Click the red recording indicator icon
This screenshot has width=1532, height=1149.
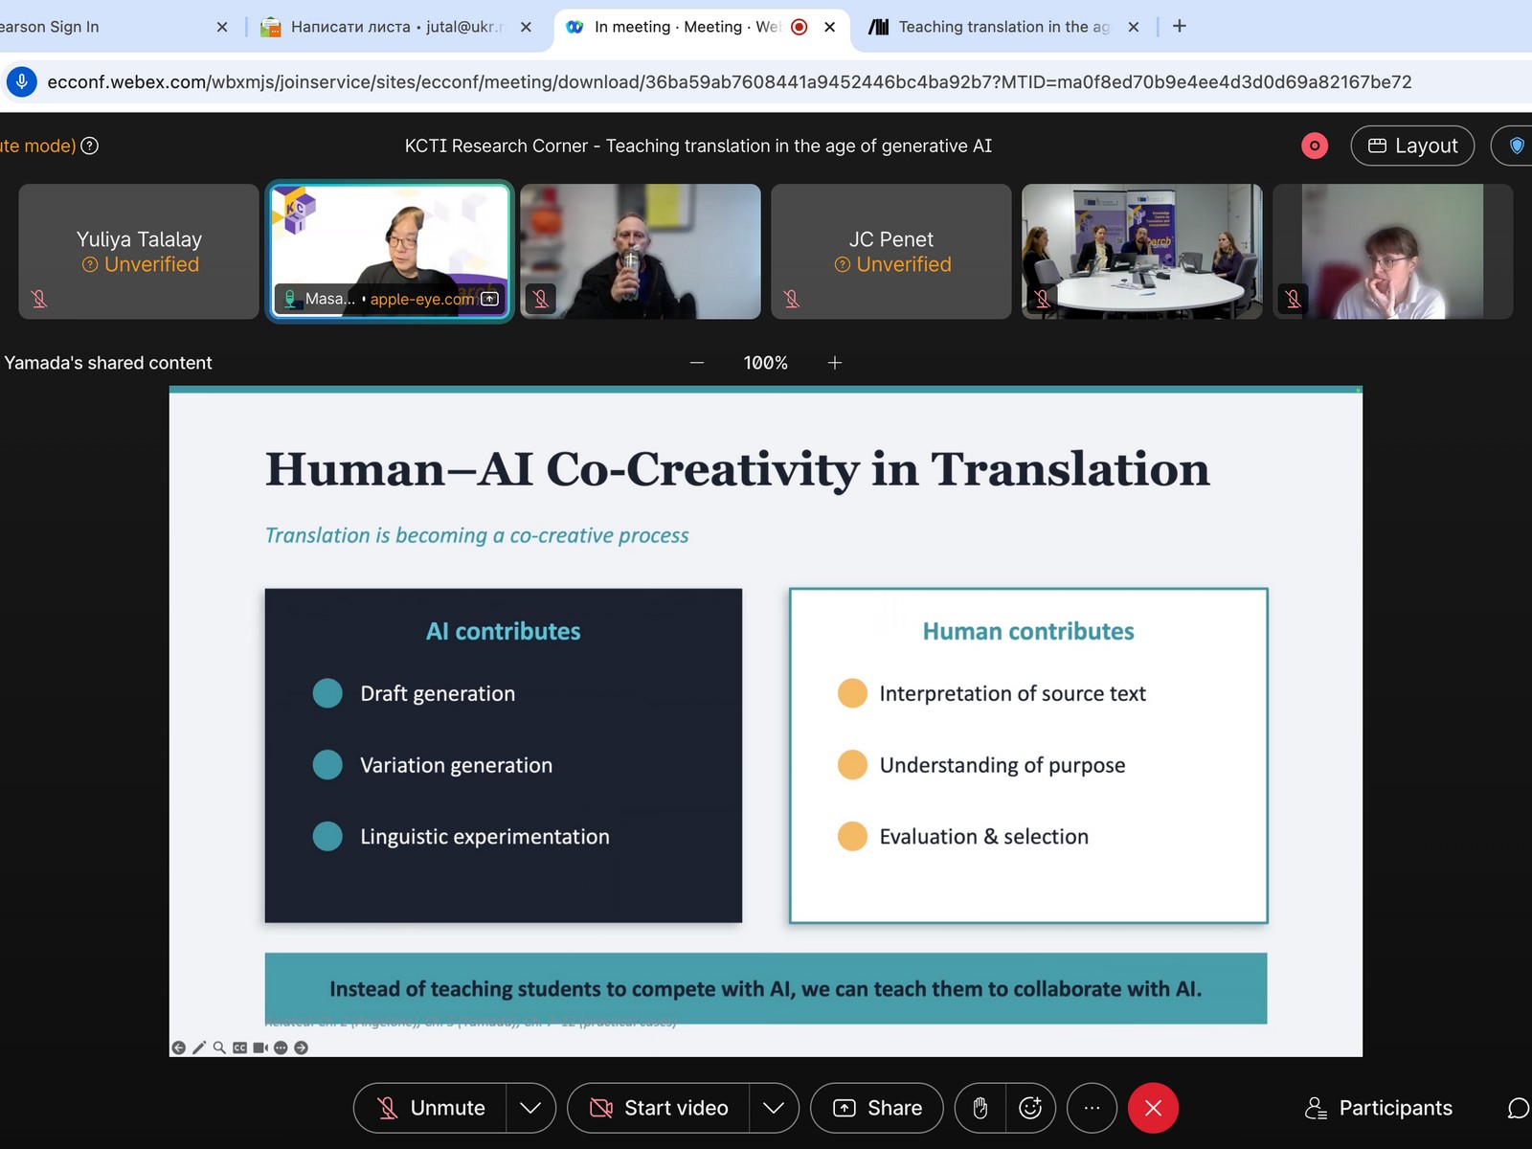pyautogui.click(x=1315, y=146)
